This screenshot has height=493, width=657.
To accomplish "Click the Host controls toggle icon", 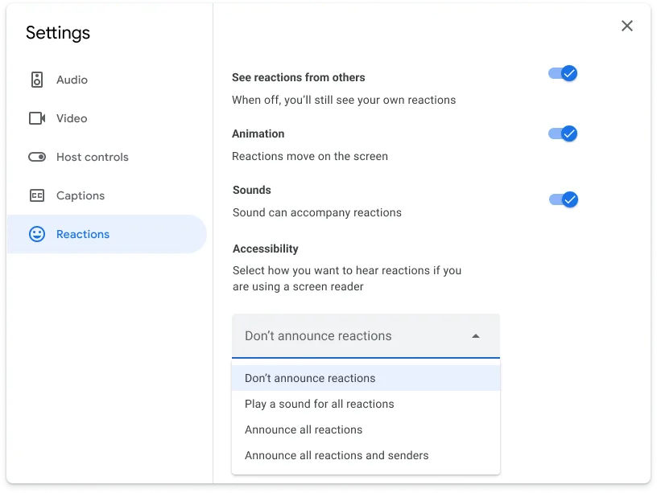I will tap(37, 157).
